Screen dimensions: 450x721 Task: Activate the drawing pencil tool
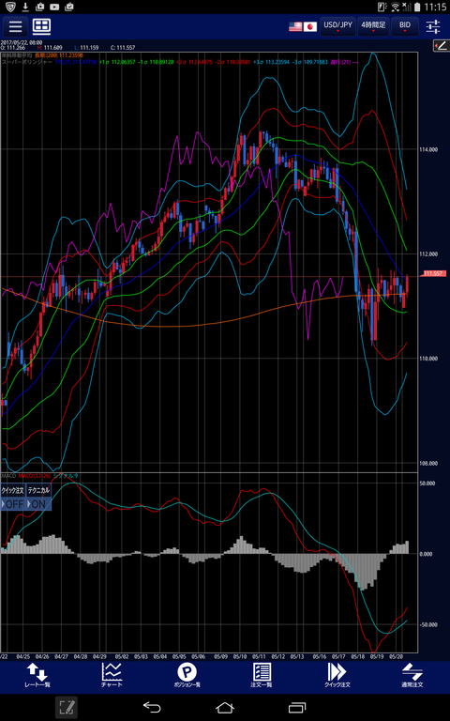440,45
